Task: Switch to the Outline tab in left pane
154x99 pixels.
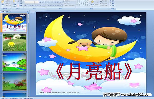Action: 7,11
